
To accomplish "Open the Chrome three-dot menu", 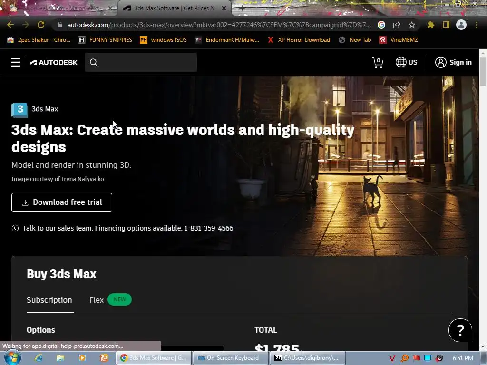I will 477,25.
